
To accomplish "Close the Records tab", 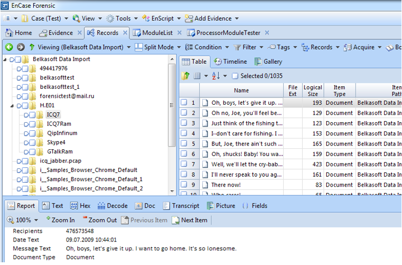I will 125,33.
